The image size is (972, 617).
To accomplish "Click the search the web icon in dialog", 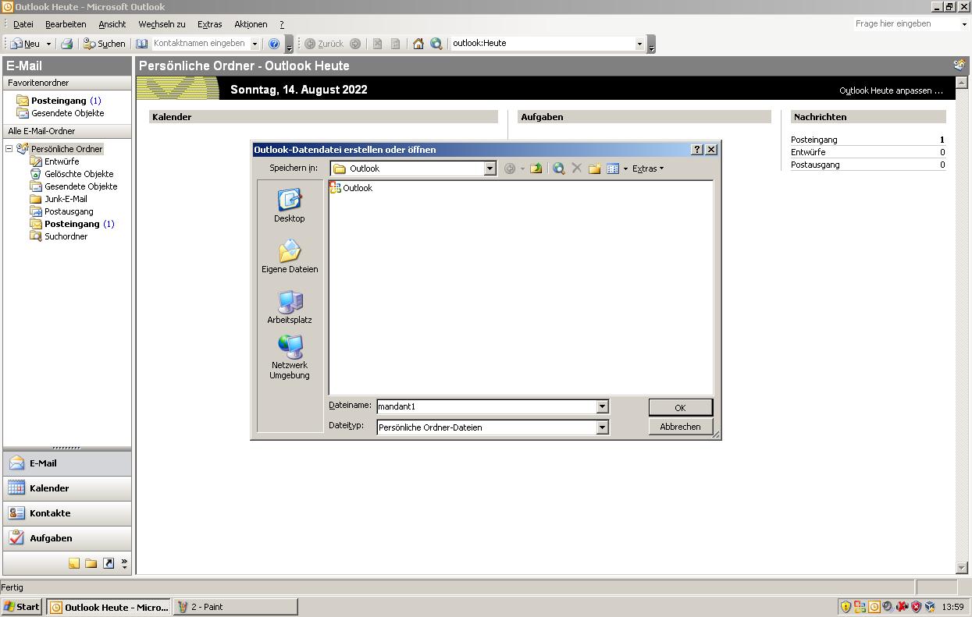I will click(x=559, y=168).
